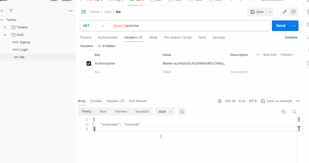309x163 pixels.
Task: Select the request Headers (7) tab
Action: point(133,37)
